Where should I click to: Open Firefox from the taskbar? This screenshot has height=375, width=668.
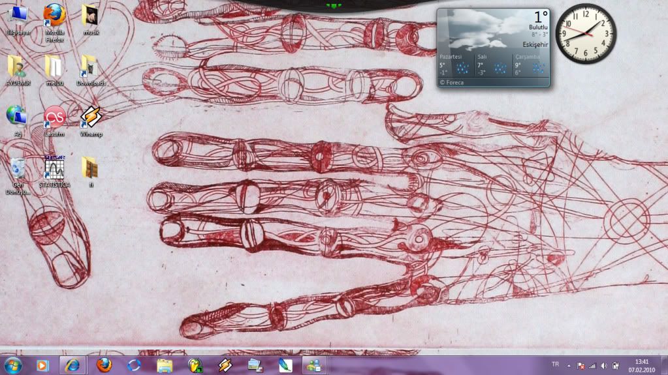(104, 365)
